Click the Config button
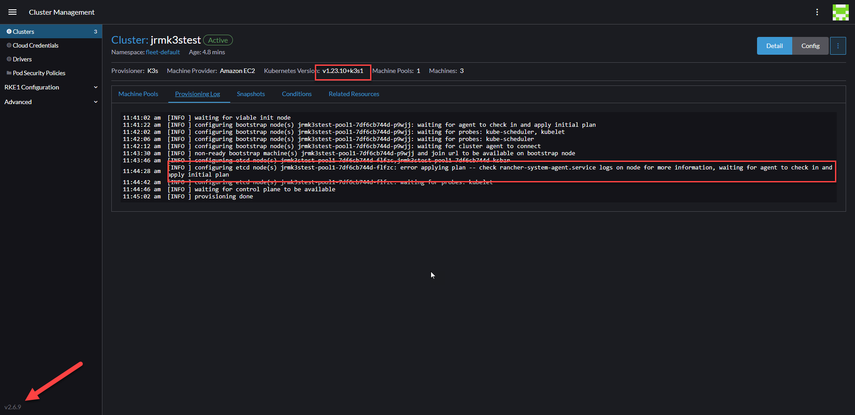 (810, 45)
